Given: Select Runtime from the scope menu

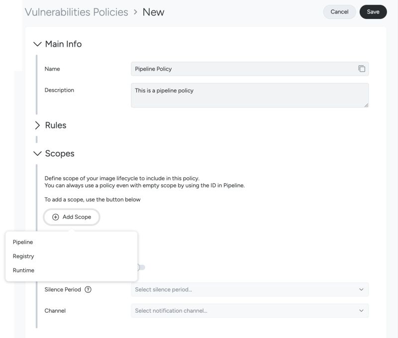Looking at the screenshot, I should [x=24, y=270].
